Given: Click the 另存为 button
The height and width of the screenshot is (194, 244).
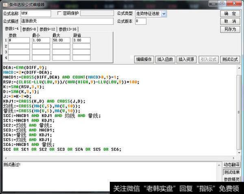Looking at the screenshot, I should (230, 29).
